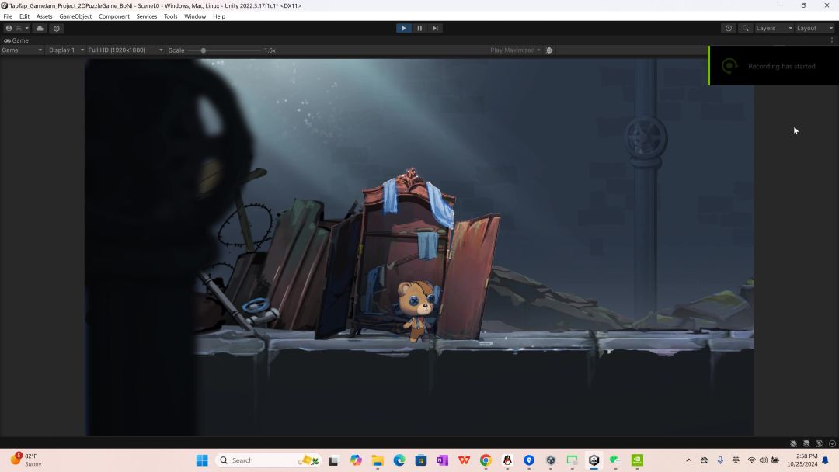Open the Tools menu
This screenshot has height=472, width=839.
[171, 16]
